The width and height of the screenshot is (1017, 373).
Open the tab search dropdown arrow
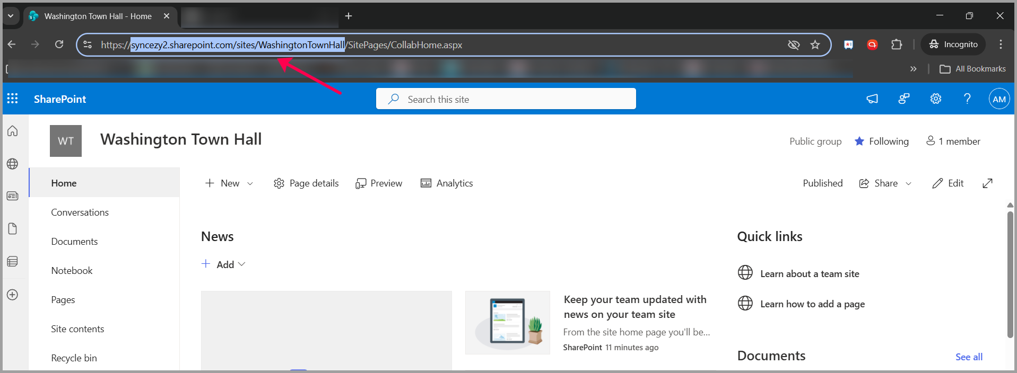point(11,16)
